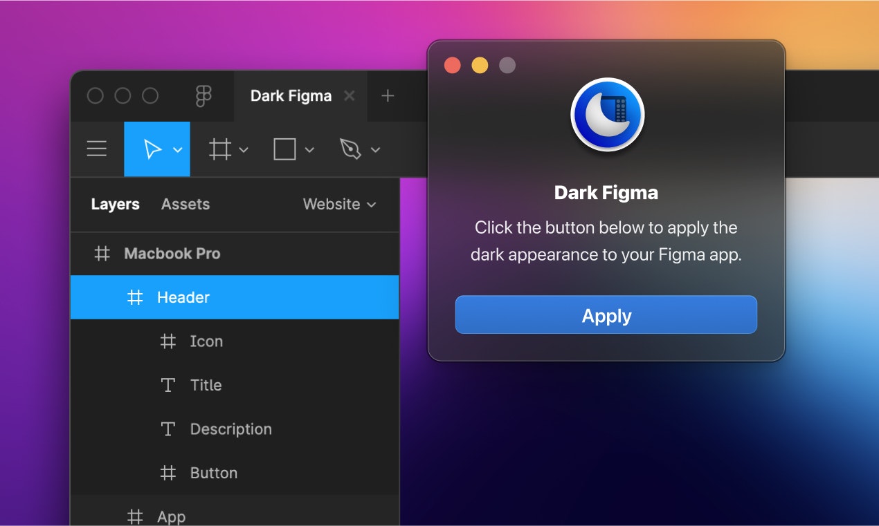The image size is (879, 526).
Task: Click the frame icon beside the Button layer
Action: coord(167,473)
